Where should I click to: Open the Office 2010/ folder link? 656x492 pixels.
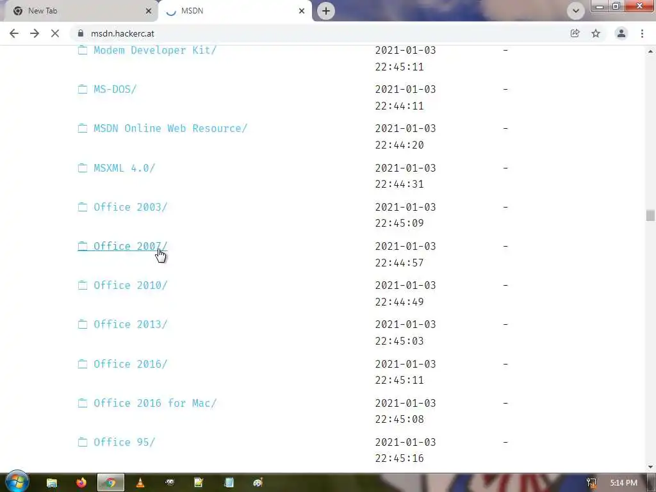[130, 285]
